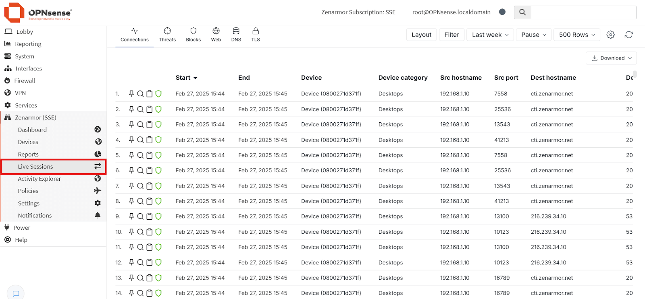Open the Download dropdown menu
Viewport: 645px width, 299px height.
pos(611,58)
